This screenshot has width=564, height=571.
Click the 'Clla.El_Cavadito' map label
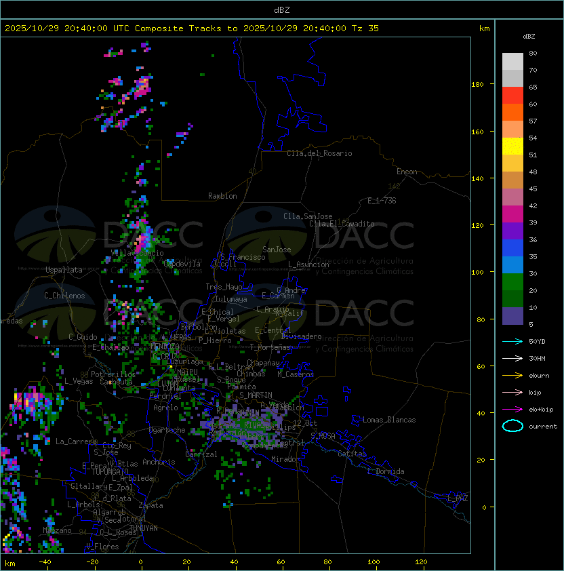point(342,224)
